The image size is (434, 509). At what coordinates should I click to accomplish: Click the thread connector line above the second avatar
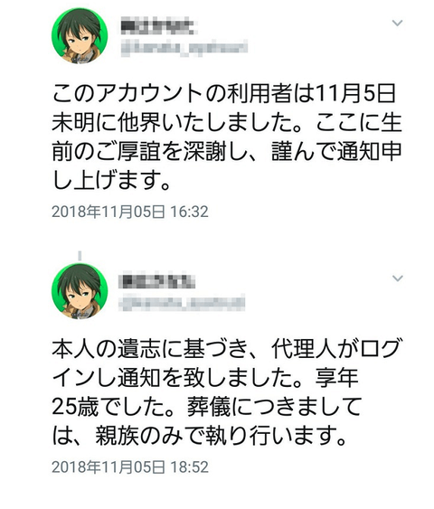click(x=80, y=257)
